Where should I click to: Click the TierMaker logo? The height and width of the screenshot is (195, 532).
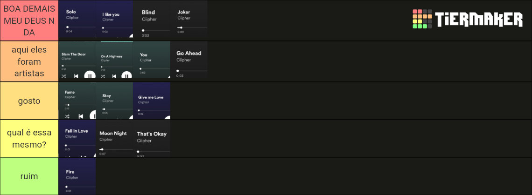pos(468,19)
